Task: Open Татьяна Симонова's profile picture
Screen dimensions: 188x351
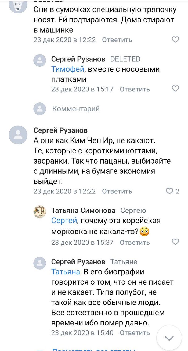Action: 40,212
